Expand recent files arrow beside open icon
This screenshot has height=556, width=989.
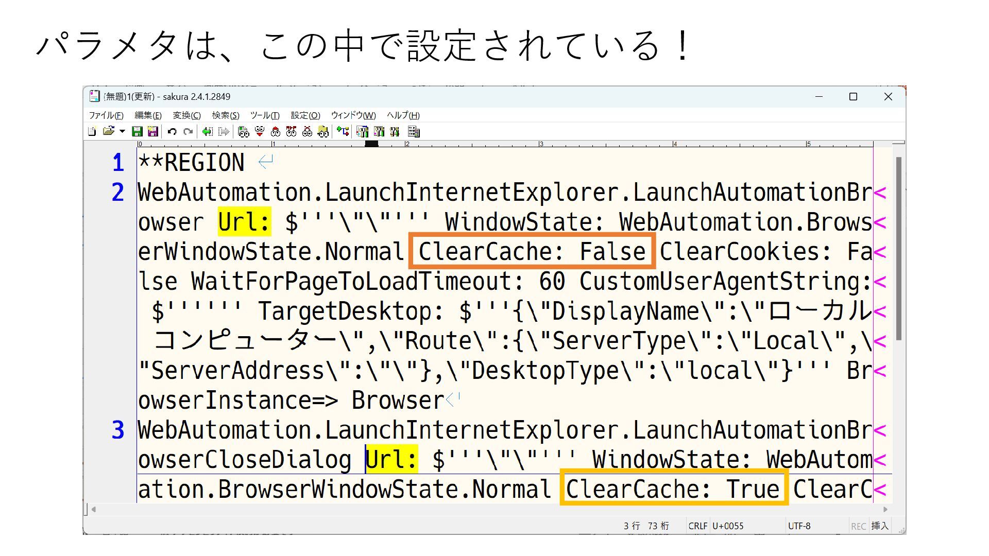(122, 131)
